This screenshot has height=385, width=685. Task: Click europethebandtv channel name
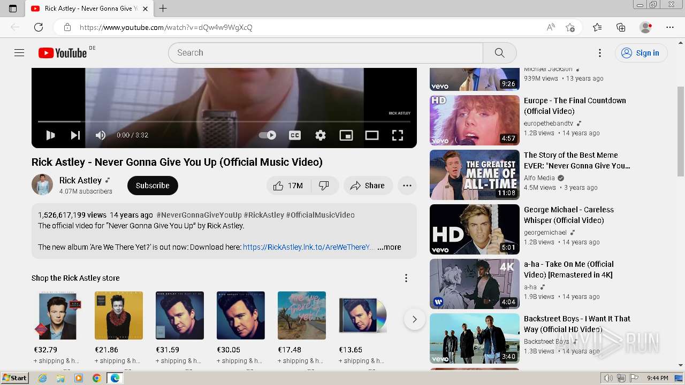click(549, 124)
